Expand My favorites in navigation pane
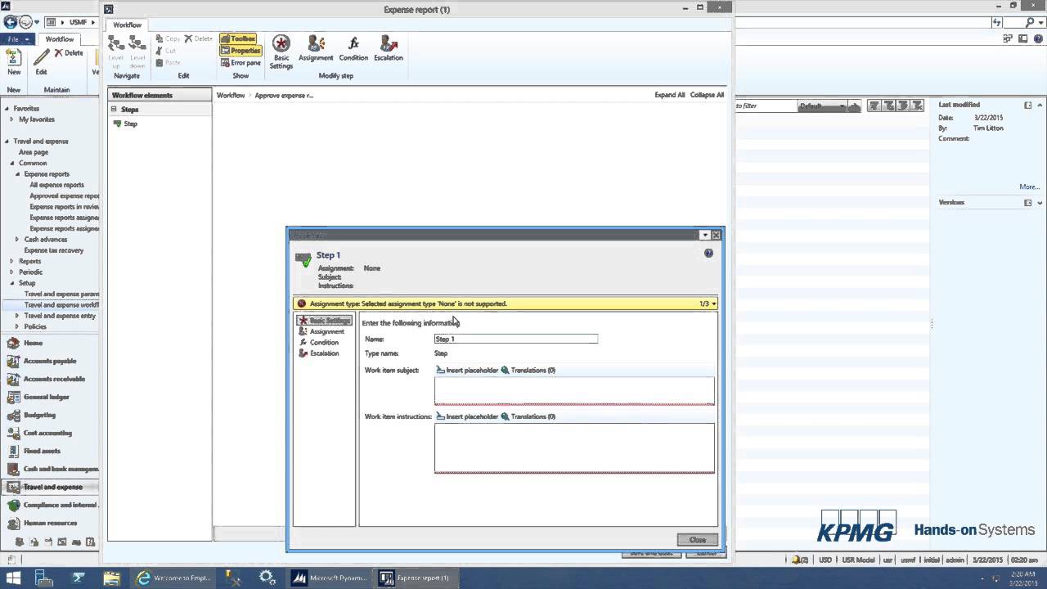Viewport: 1047px width, 589px height. [x=12, y=119]
